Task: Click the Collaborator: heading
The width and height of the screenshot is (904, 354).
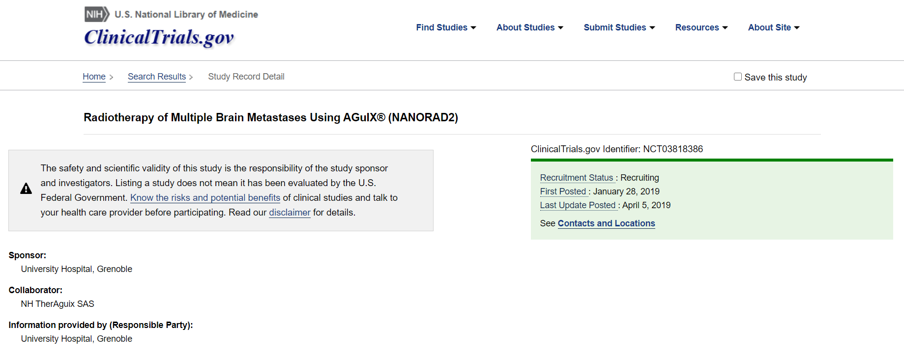Action: click(35, 290)
